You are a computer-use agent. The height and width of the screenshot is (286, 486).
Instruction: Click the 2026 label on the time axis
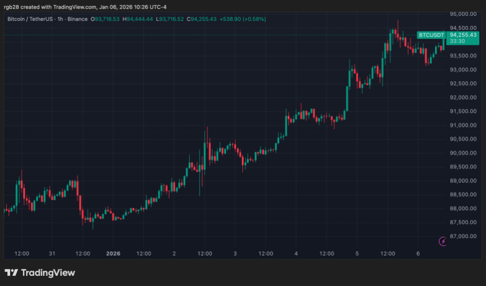point(114,254)
